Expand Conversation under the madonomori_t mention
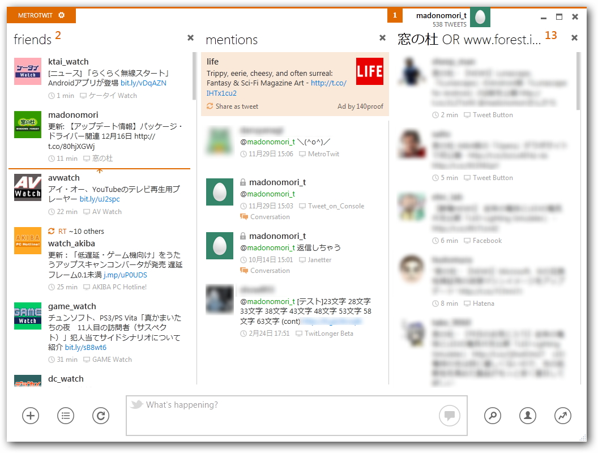This screenshot has height=453, width=598. [x=271, y=217]
